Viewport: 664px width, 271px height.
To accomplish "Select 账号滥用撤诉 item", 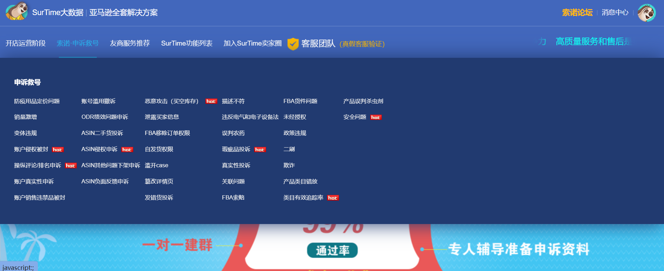I will [x=99, y=101].
